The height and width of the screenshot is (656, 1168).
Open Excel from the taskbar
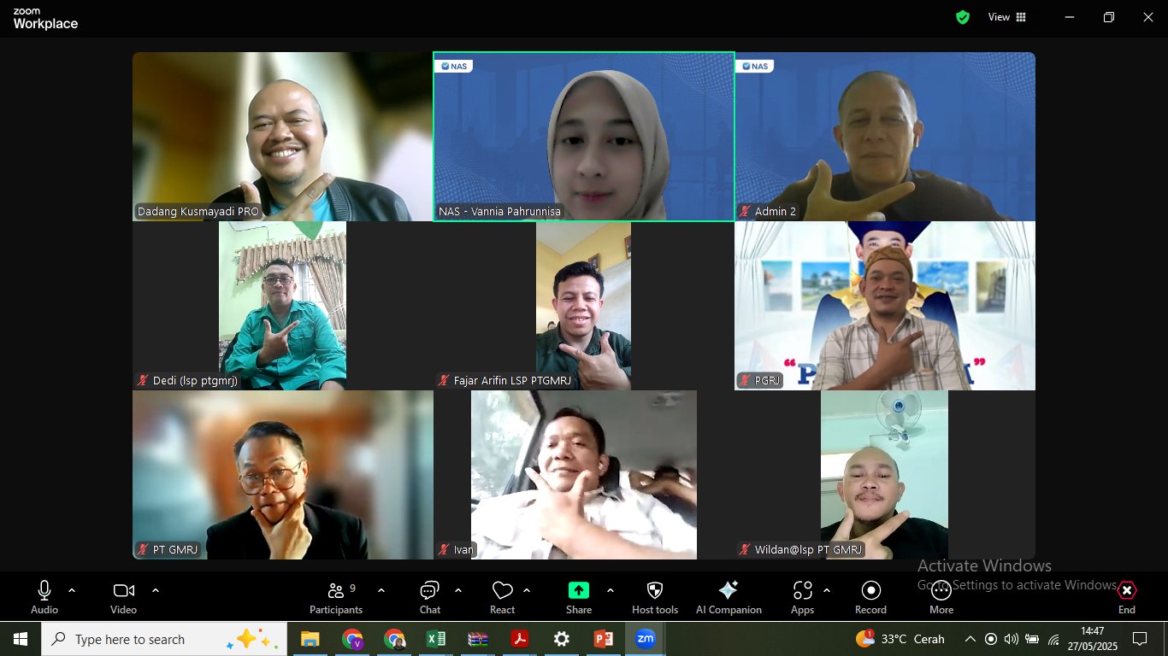click(x=436, y=639)
